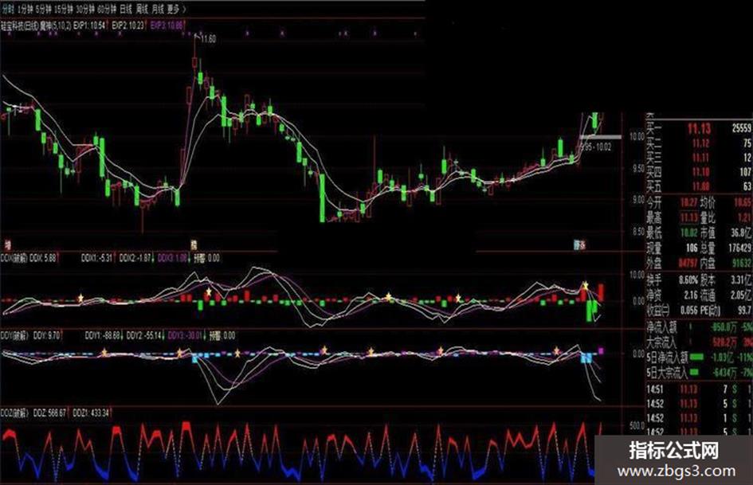Select the 60分钟 period tab
Viewport: 753px width, 485px height.
(107, 9)
